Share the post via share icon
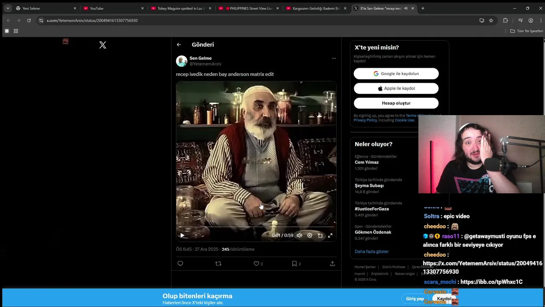Image resolution: width=545 pixels, height=307 pixels. click(x=333, y=264)
